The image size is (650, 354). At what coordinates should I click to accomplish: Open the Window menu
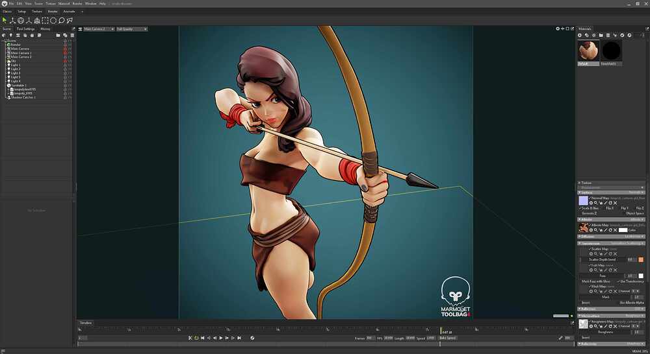(90, 3)
